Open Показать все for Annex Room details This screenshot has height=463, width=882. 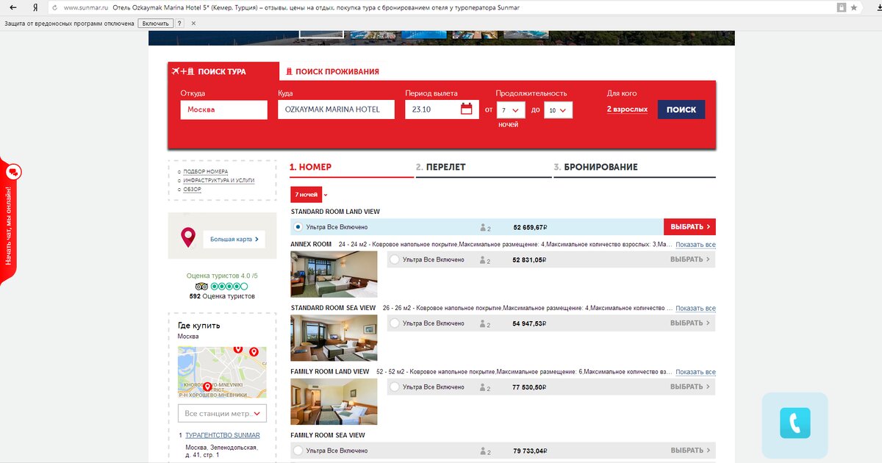click(695, 244)
